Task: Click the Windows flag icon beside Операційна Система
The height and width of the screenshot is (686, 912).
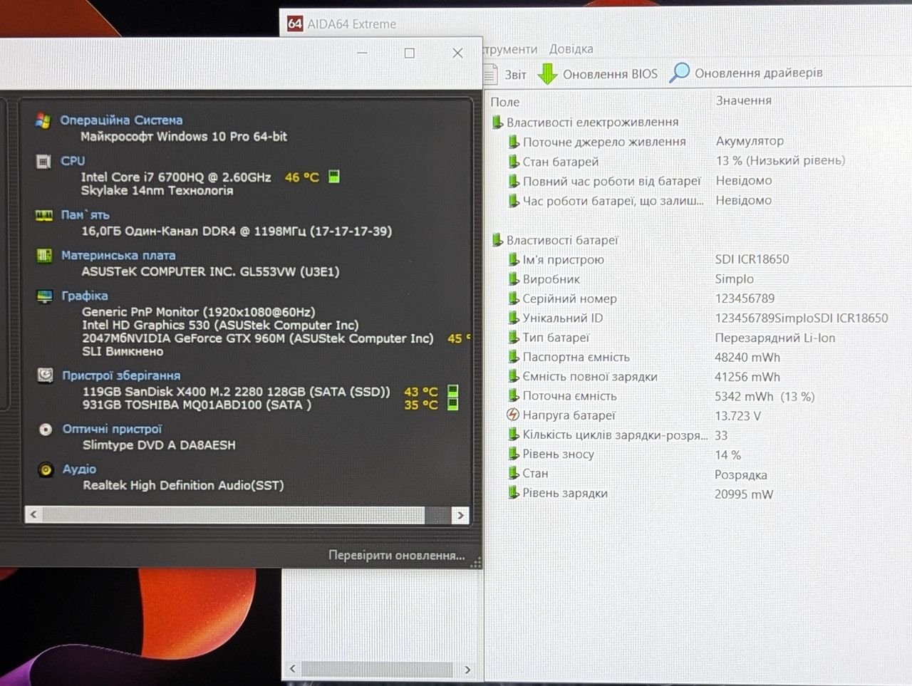Action: [43, 120]
